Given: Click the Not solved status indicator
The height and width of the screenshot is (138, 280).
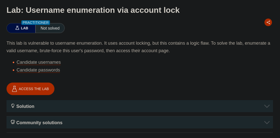Looking at the screenshot, I should click(x=50, y=28).
